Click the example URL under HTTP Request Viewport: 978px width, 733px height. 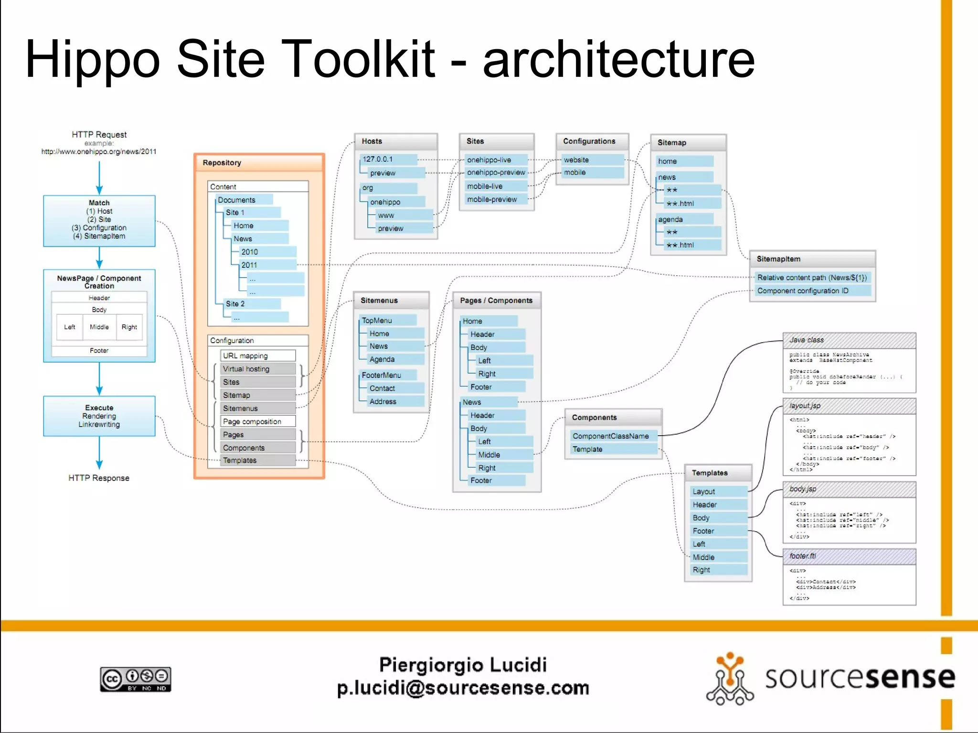coord(99,152)
